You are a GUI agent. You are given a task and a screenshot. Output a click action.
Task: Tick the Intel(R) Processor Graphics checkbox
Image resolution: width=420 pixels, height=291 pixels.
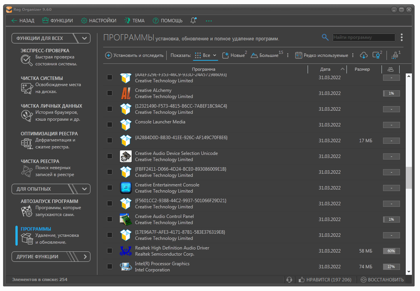point(110,267)
